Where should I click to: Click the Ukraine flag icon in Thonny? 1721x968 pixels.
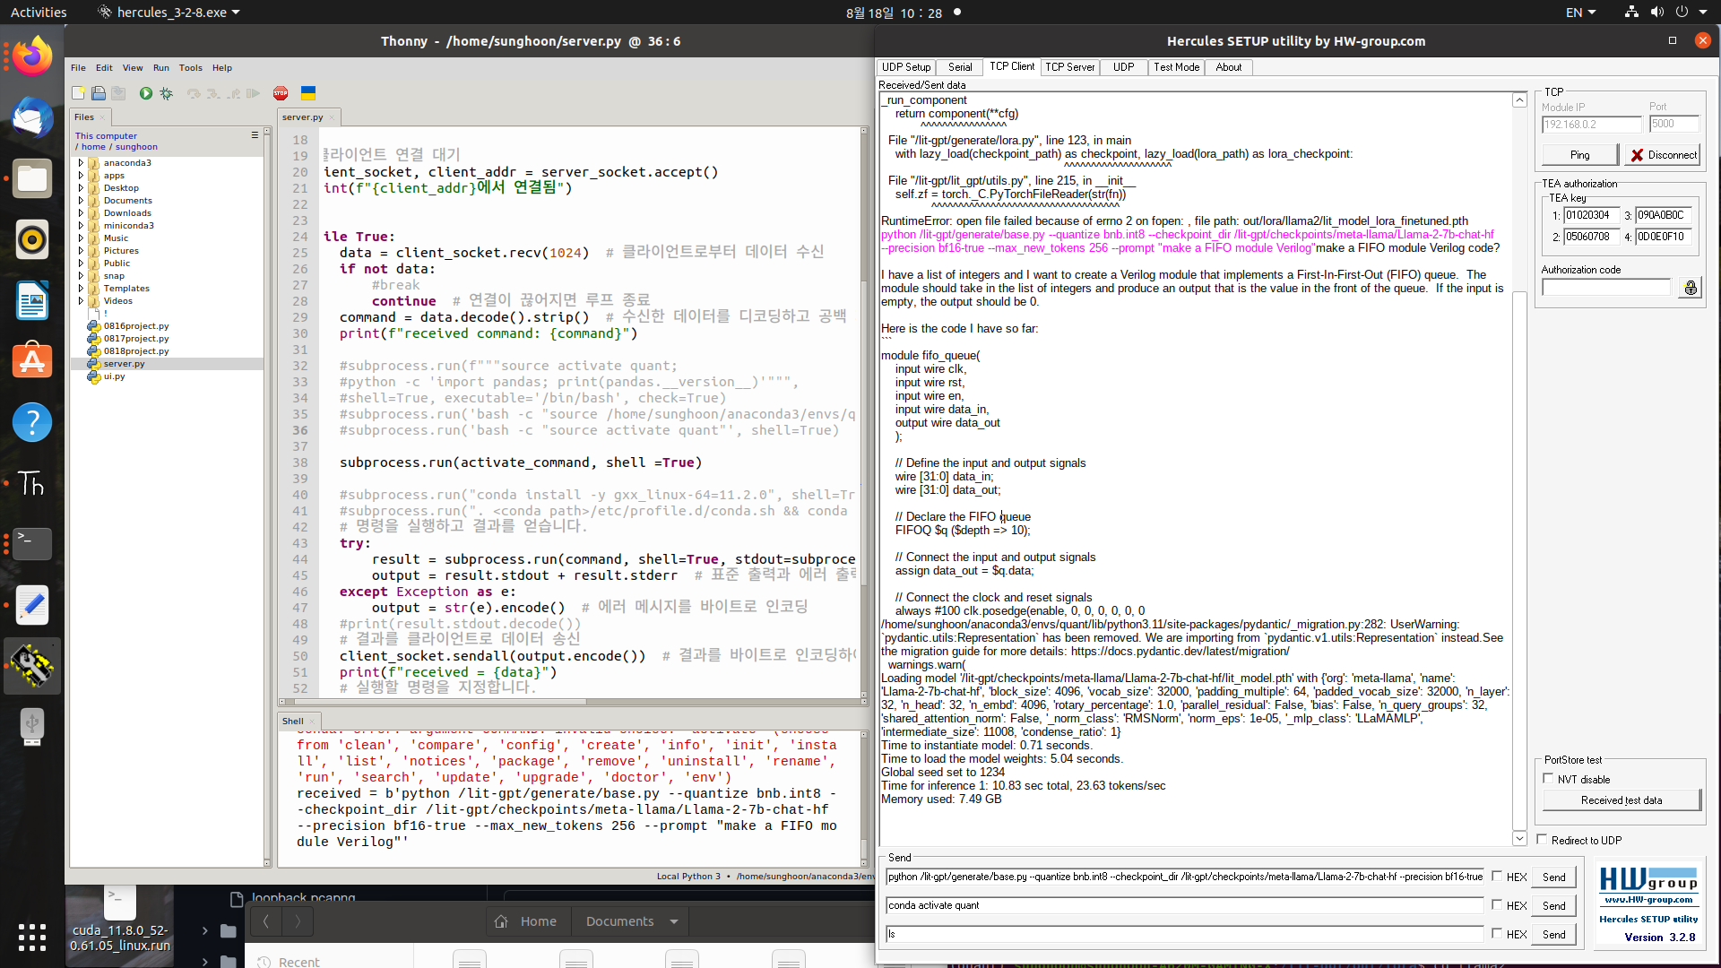pos(308,93)
